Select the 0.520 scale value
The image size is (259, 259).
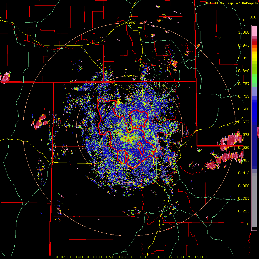[244, 147]
